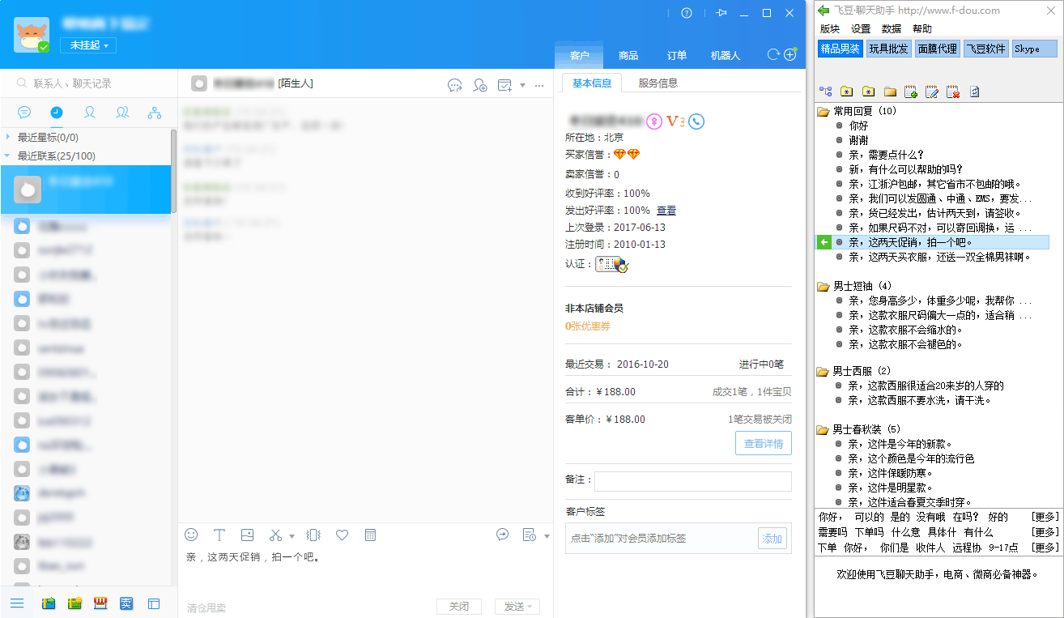This screenshot has height=618, width=1064.
Task: Open the font settings (T) icon
Action: (x=219, y=535)
